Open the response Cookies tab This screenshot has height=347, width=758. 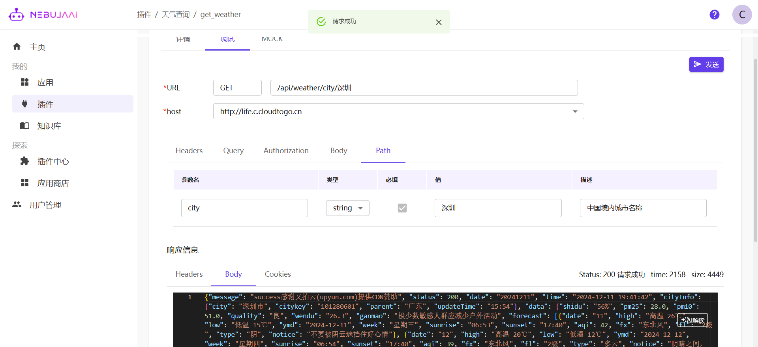pos(278,274)
